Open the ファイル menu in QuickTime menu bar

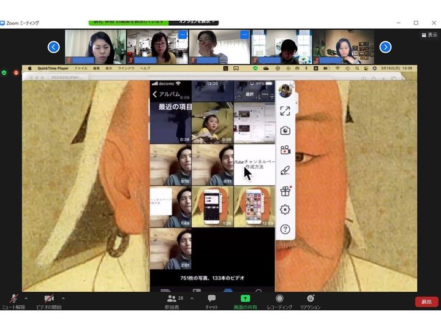click(81, 68)
